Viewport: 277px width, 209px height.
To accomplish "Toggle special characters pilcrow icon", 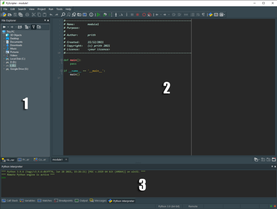I will (x=204, y=15).
